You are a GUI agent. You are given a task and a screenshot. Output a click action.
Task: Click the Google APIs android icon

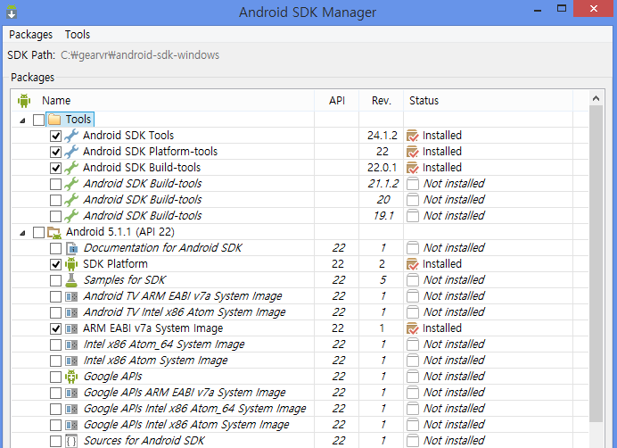click(x=71, y=377)
